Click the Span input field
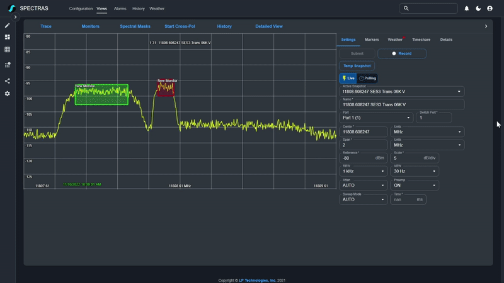 364,145
